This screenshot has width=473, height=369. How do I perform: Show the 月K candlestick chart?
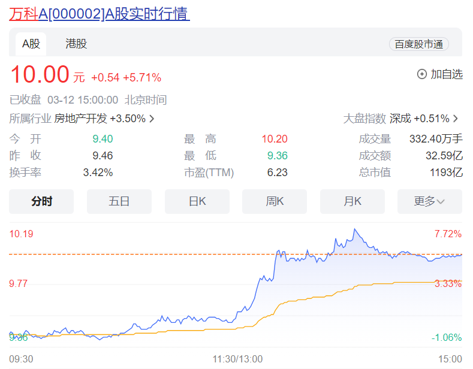point(353,201)
